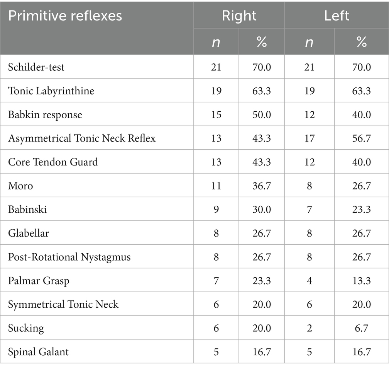
Task: Select the Tonic Labyrinthine row label
Action: [x=51, y=91]
